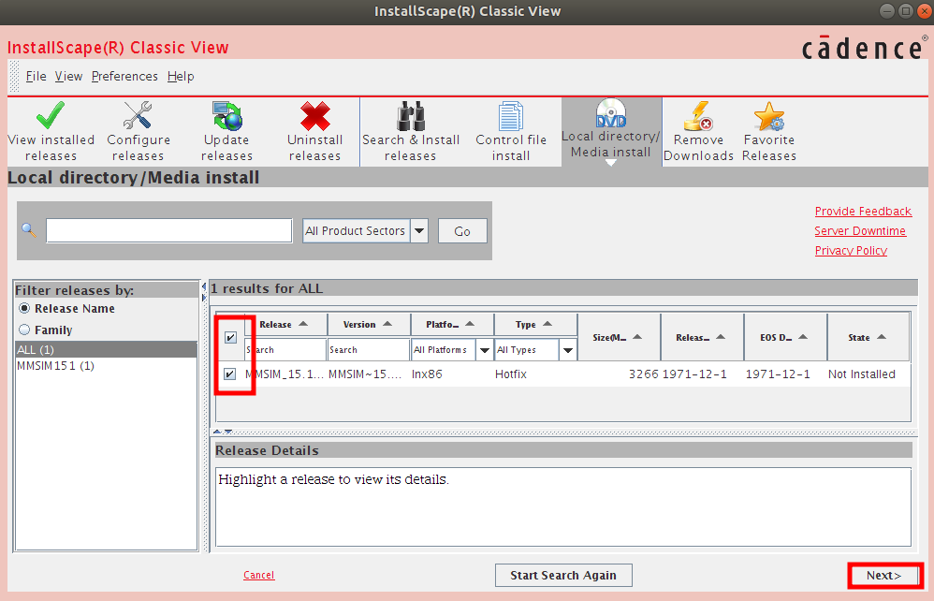This screenshot has width=934, height=601.
Task: Open the File menu
Action: [x=36, y=76]
